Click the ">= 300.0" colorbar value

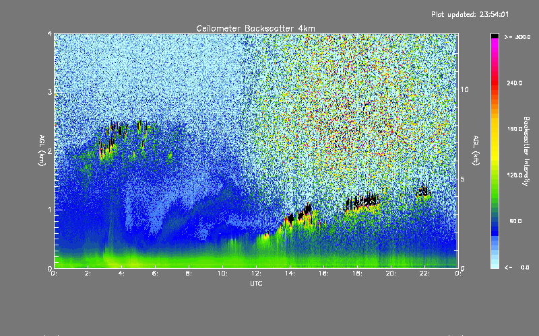[517, 37]
